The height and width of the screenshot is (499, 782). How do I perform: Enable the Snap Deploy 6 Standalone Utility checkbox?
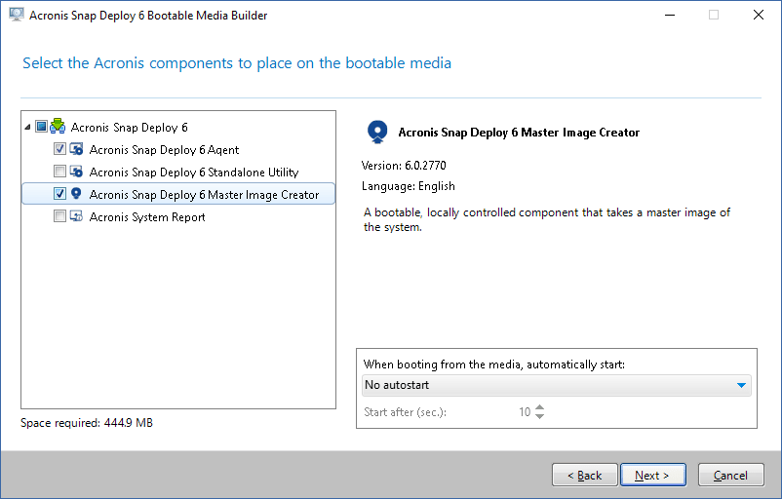tap(59, 173)
